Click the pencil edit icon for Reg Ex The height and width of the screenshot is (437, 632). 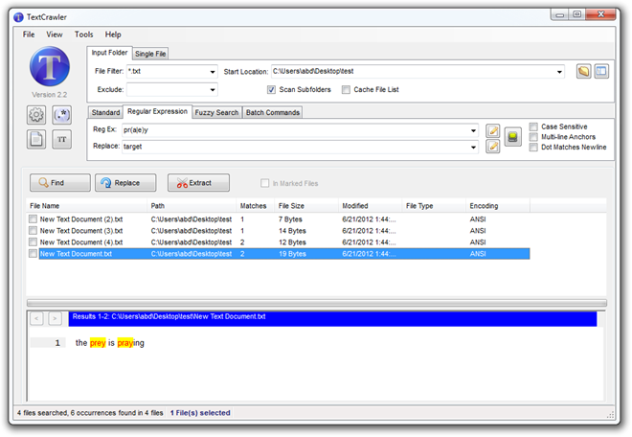[493, 130]
